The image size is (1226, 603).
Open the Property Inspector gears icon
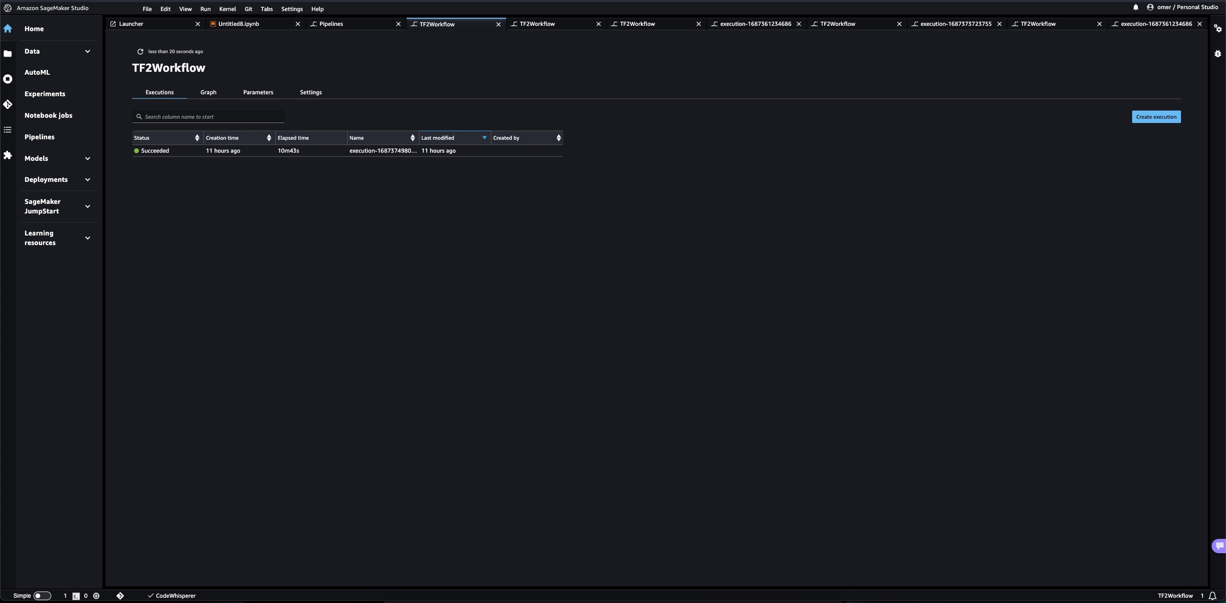tap(1217, 29)
